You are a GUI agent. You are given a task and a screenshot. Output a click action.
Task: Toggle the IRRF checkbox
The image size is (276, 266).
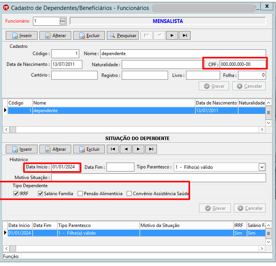click(x=16, y=194)
